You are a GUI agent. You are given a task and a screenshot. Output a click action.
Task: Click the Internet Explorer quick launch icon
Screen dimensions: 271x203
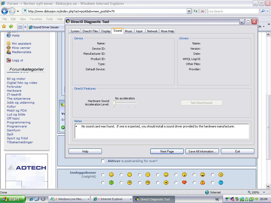point(31,199)
